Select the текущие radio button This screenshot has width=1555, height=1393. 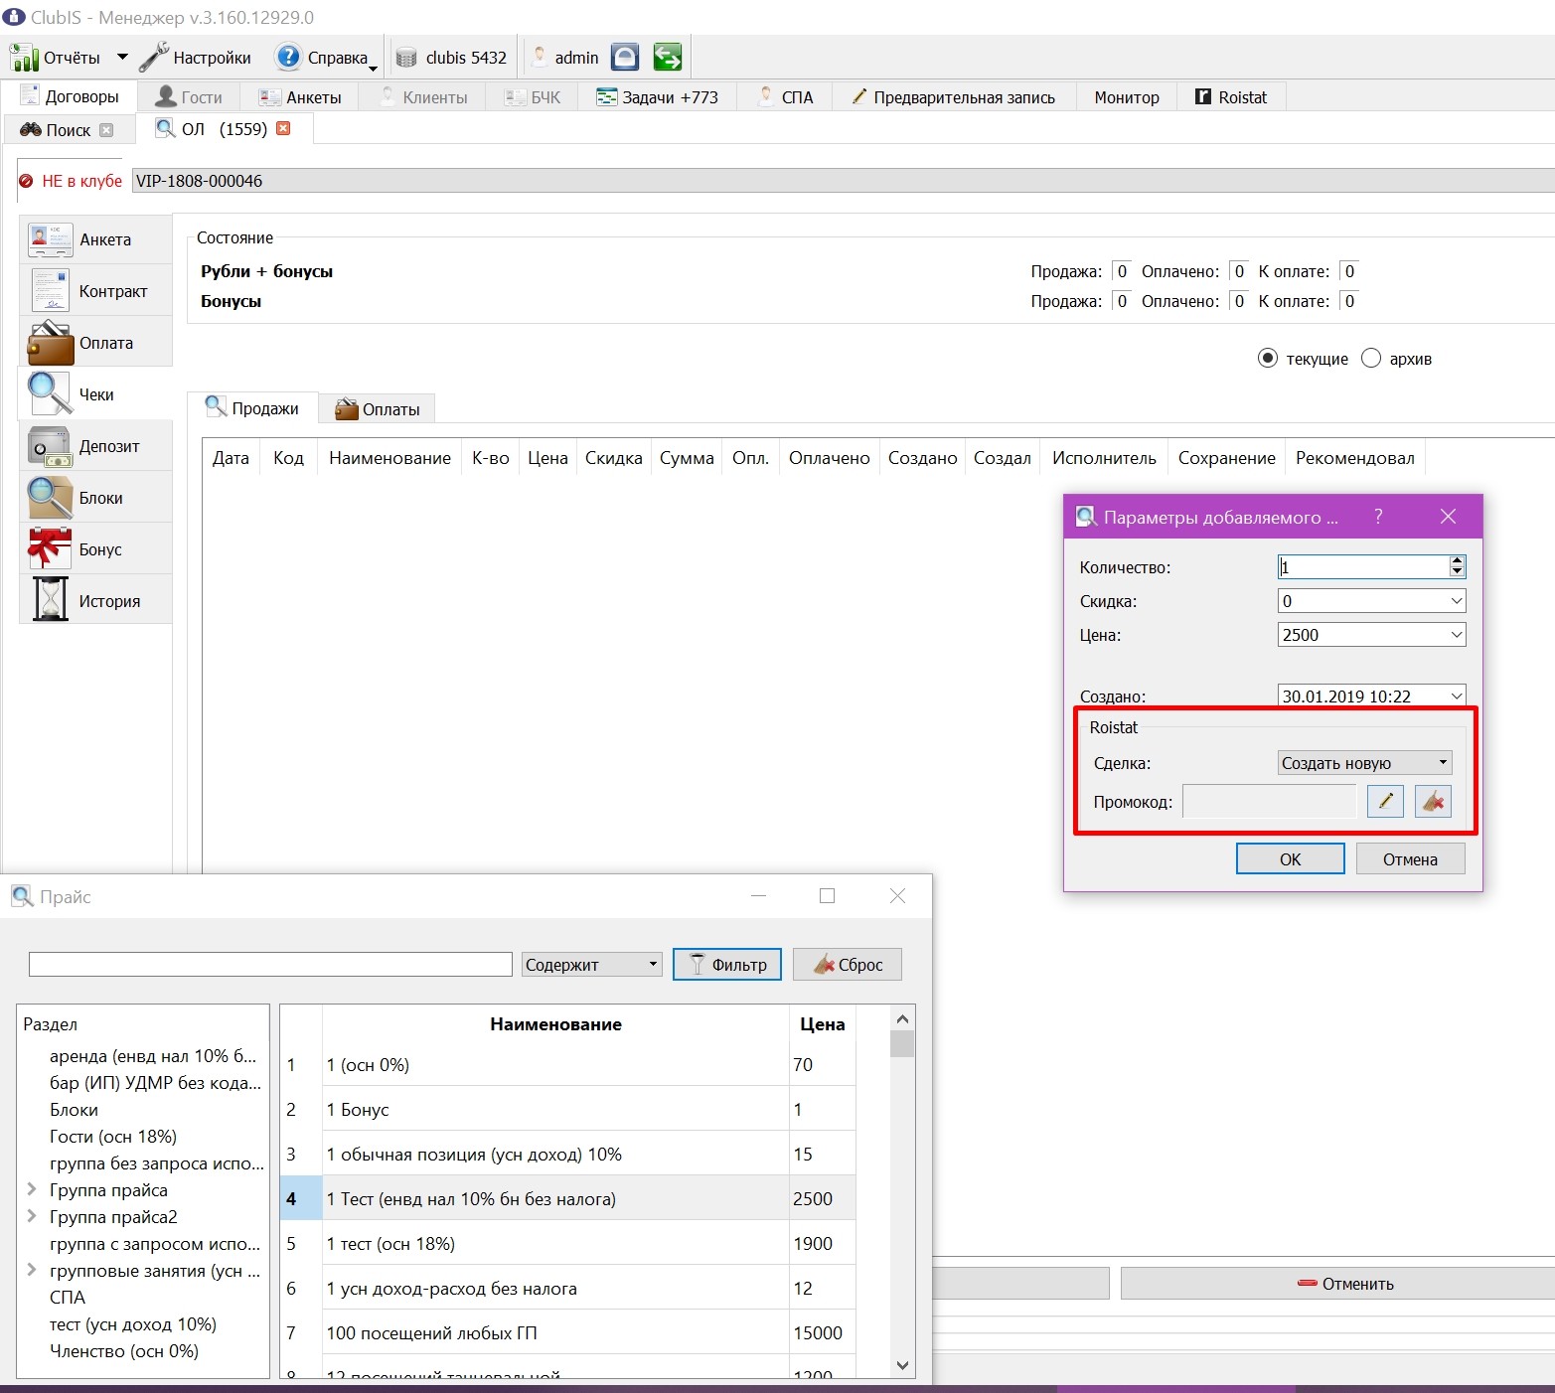tap(1268, 359)
